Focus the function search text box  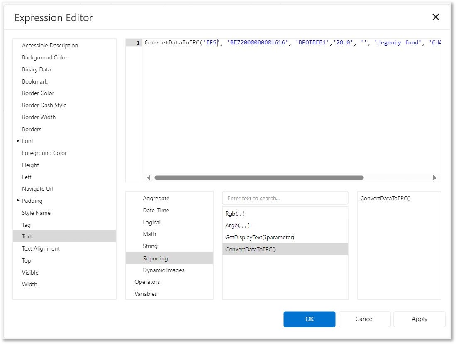[x=285, y=198]
